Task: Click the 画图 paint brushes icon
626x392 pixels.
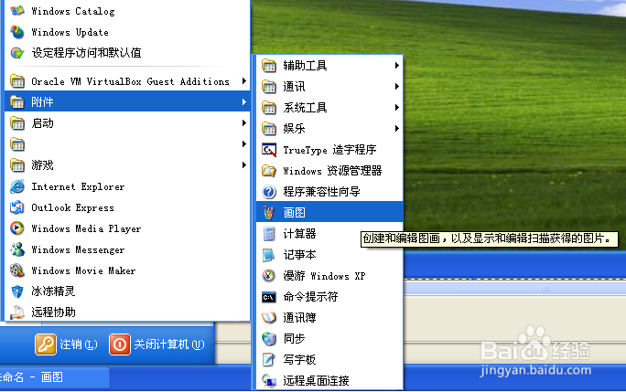Action: pos(269,213)
